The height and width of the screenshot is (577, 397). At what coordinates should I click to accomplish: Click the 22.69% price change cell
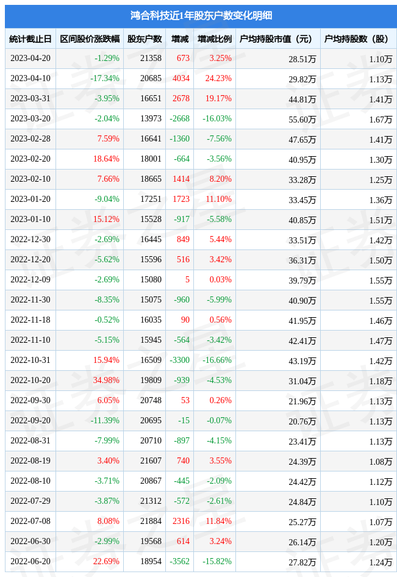point(106,561)
